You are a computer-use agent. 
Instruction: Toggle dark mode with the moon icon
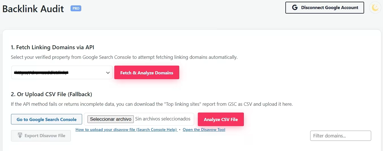pos(375,8)
